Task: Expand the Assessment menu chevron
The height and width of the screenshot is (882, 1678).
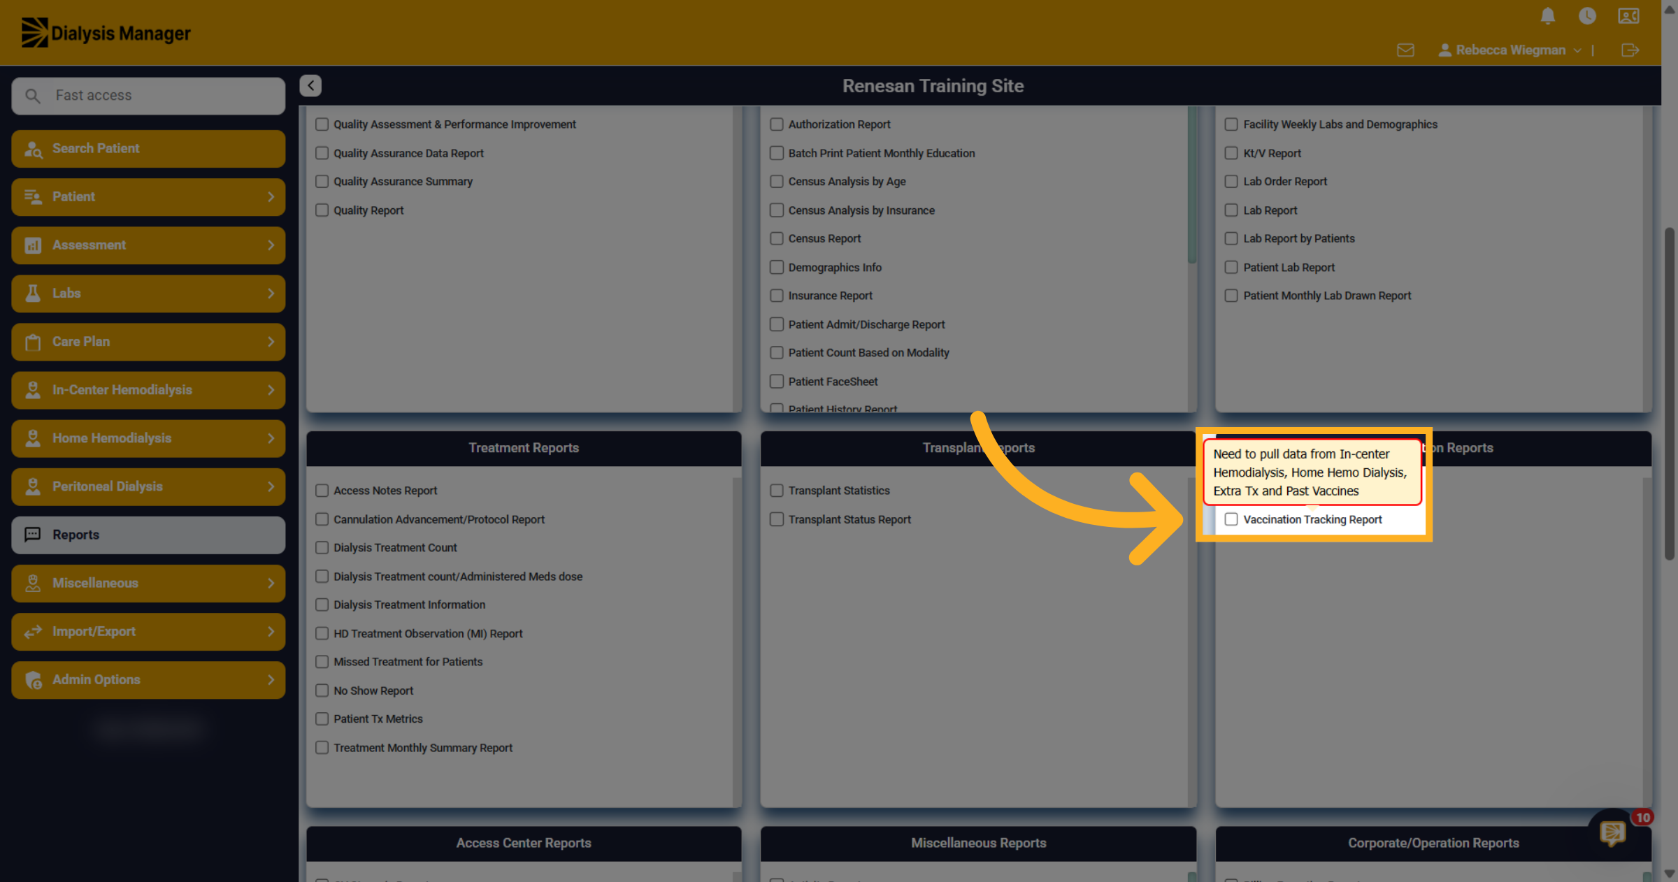Action: tap(271, 245)
